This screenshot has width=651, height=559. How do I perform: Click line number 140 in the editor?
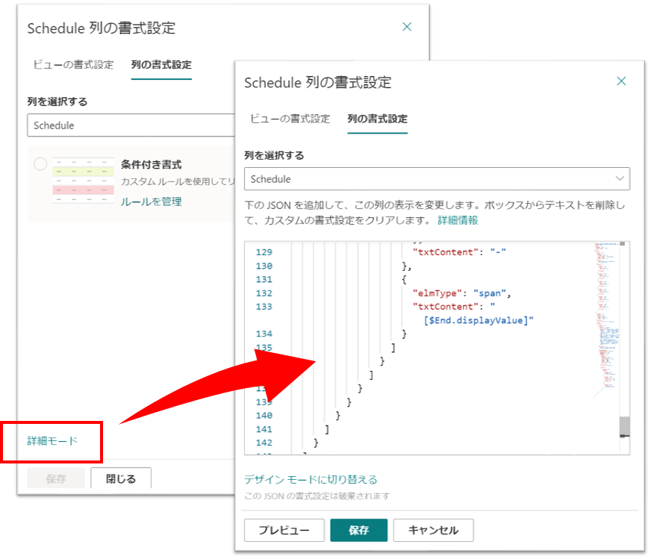tap(264, 416)
